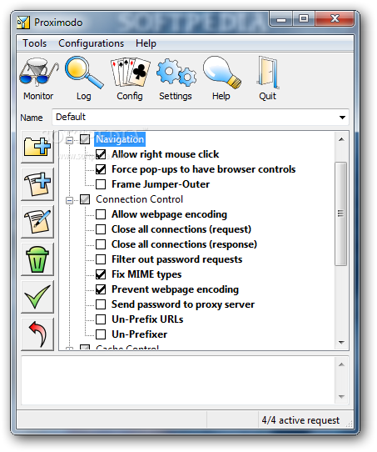Viewport: 377px width, 452px height.
Task: Click the filter tree scroll up arrow
Action: 341,139
